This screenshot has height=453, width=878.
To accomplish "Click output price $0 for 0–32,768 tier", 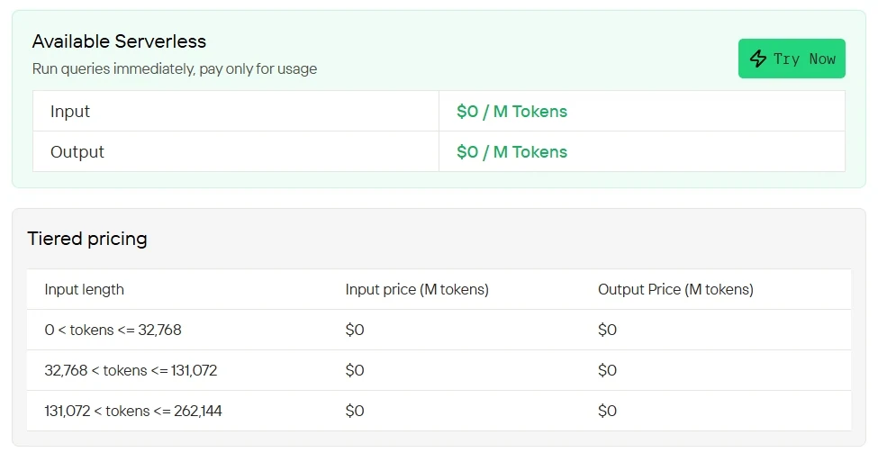I will click(607, 330).
